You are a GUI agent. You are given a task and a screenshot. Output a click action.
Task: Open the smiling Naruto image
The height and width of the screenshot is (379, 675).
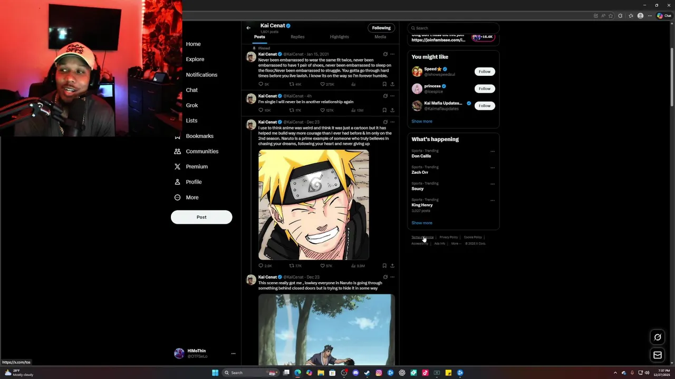coord(314,205)
